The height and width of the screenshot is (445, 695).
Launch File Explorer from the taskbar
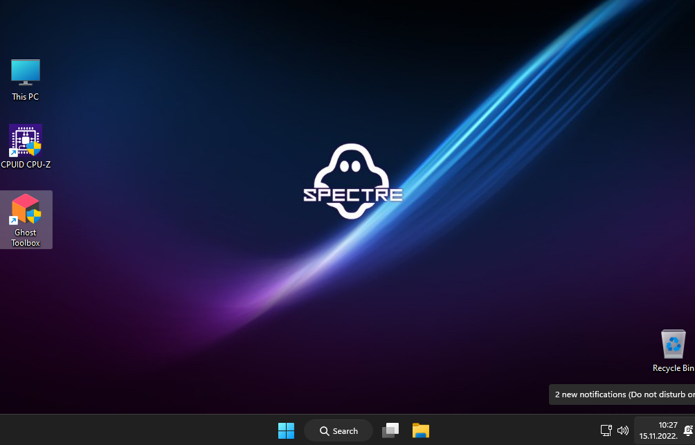tap(421, 430)
